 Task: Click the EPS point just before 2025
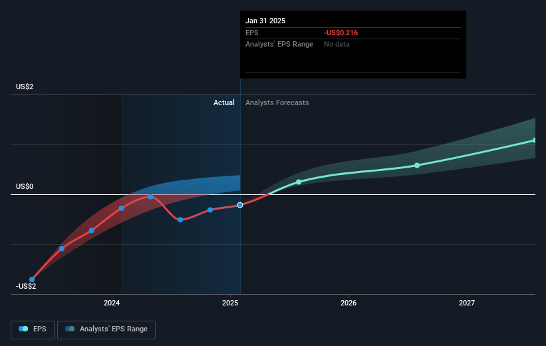[x=210, y=210]
